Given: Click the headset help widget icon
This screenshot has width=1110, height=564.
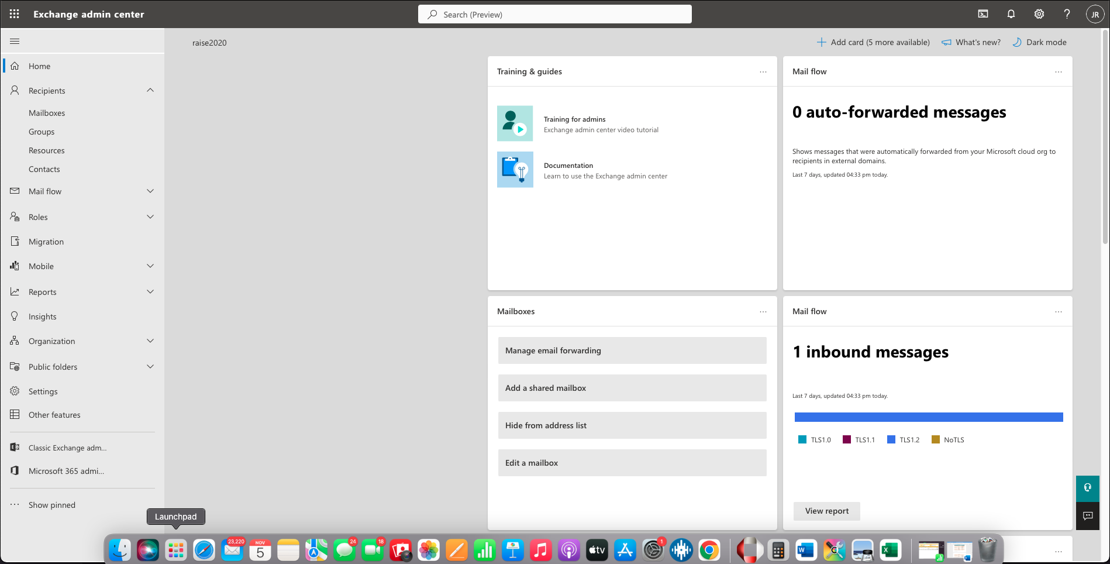Looking at the screenshot, I should 1088,488.
